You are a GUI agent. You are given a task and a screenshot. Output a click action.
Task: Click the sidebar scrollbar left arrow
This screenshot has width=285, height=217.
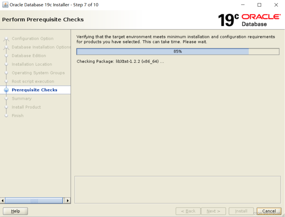pyautogui.click(x=3, y=201)
